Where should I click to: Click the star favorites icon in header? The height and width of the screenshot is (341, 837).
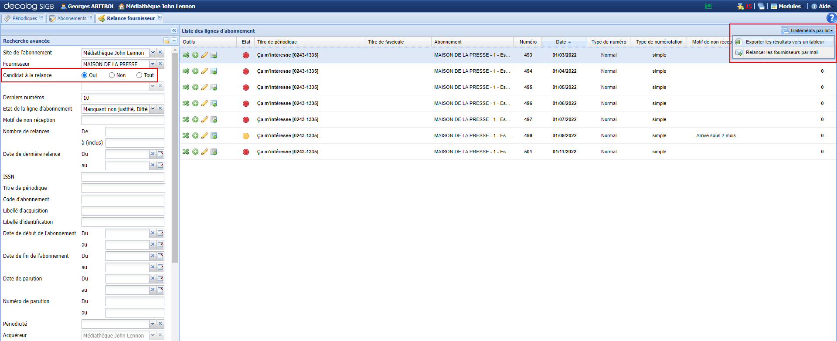tap(740, 6)
